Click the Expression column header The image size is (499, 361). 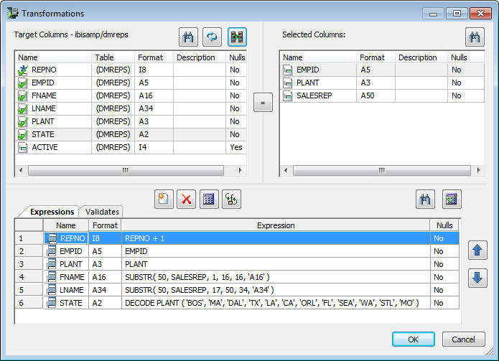click(x=276, y=225)
